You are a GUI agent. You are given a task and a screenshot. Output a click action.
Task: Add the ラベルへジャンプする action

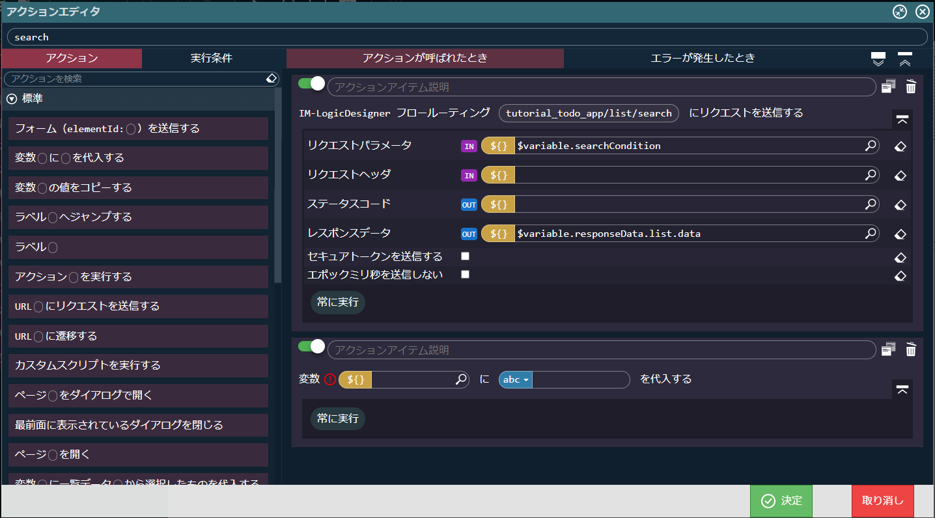pyautogui.click(x=139, y=217)
